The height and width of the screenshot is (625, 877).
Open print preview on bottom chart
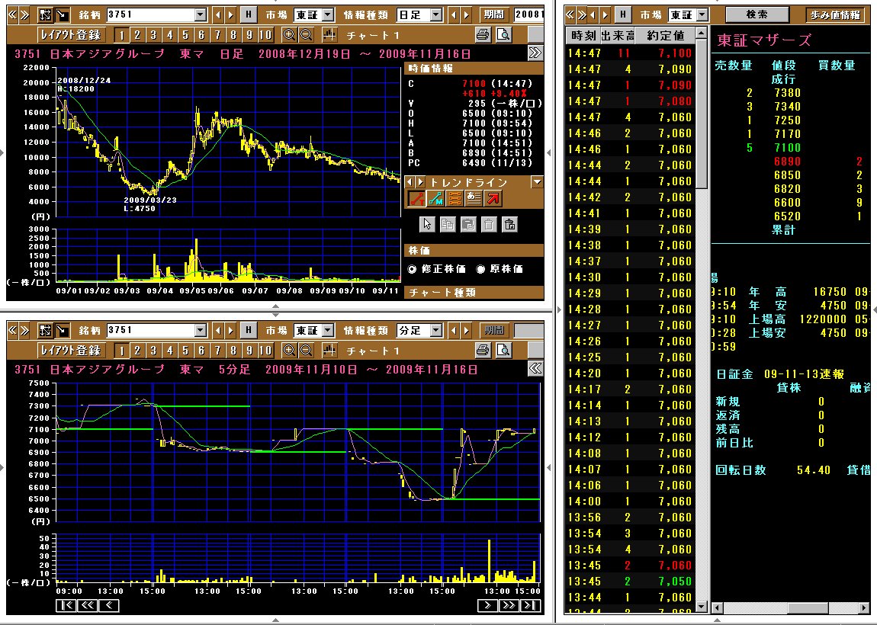pos(503,351)
